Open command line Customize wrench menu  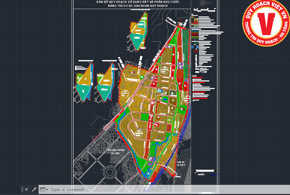tap(34, 189)
